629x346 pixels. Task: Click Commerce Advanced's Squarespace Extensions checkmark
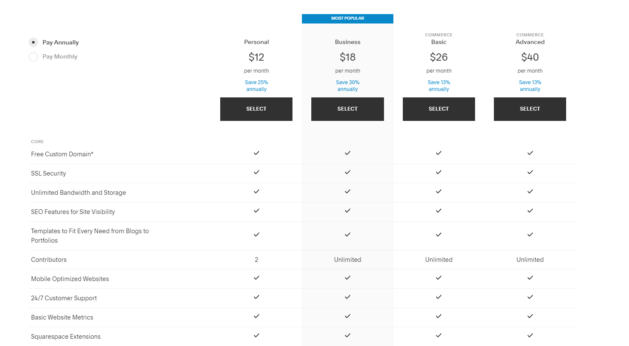tap(530, 335)
